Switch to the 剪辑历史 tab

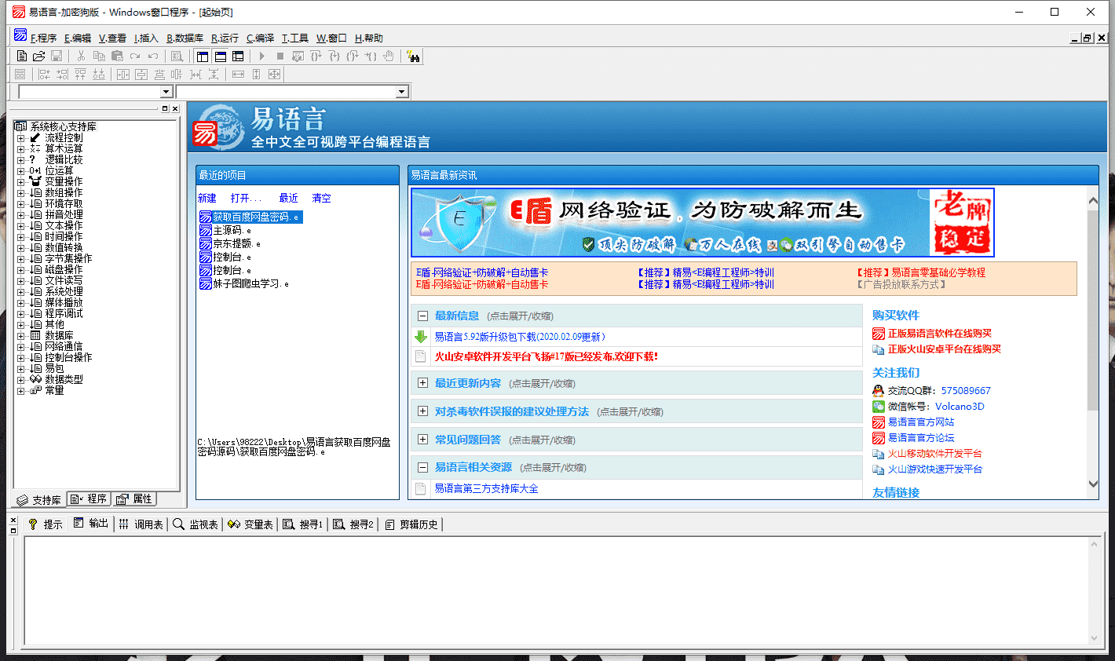(411, 524)
